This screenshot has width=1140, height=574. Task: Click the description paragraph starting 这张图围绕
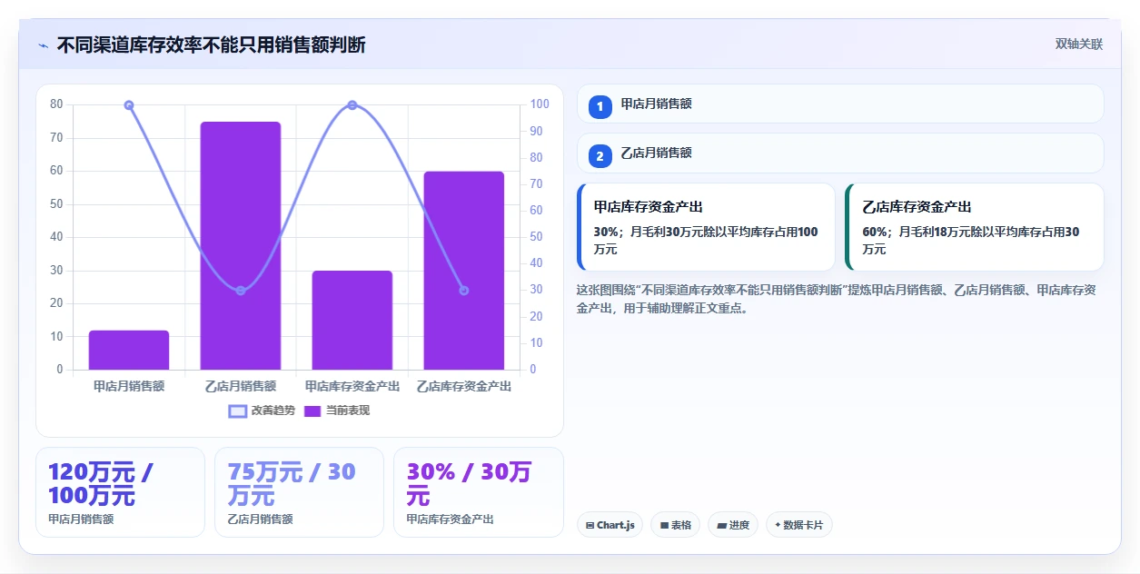(x=836, y=299)
